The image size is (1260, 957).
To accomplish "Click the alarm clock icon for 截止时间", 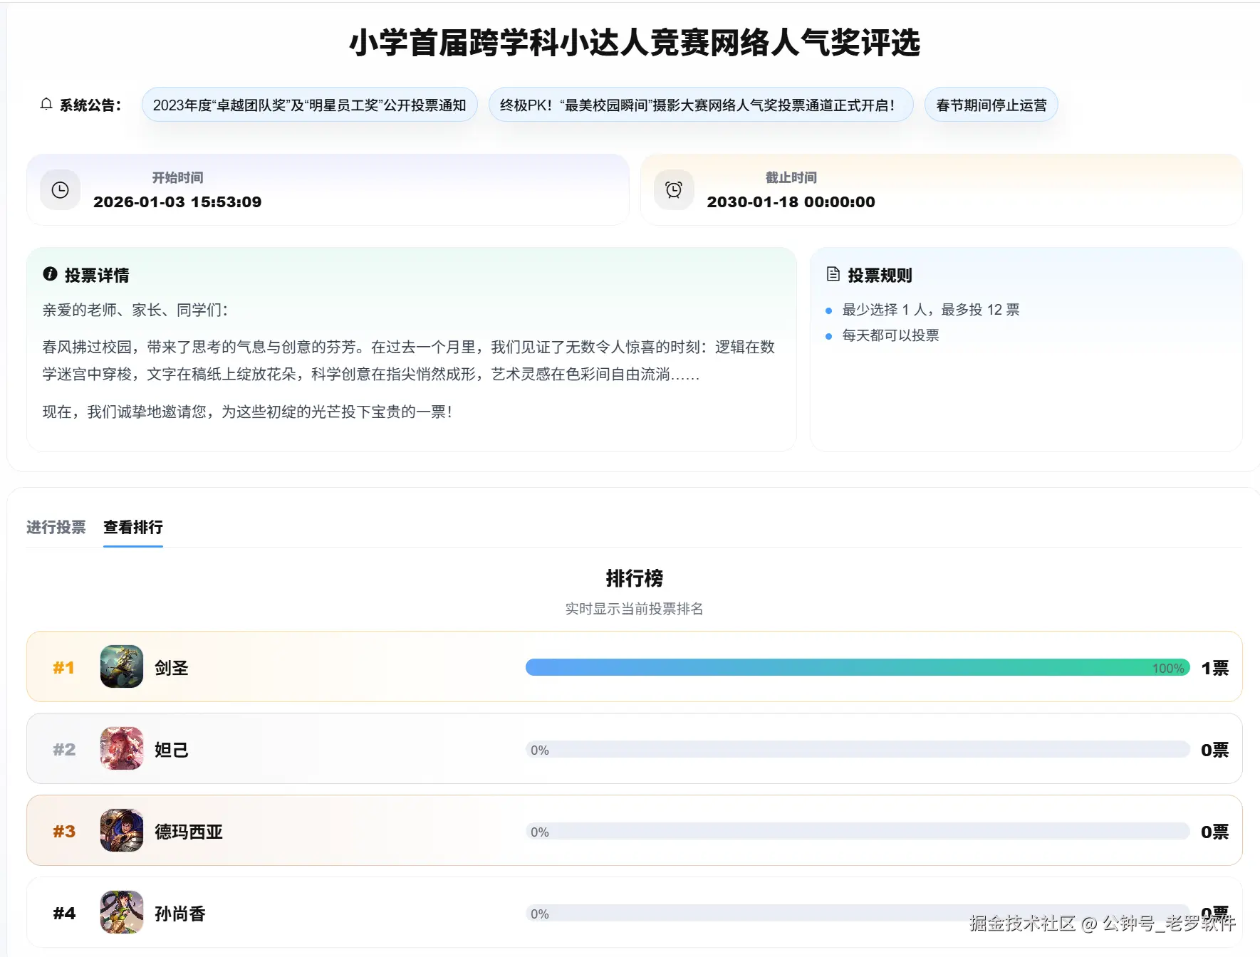I will [674, 189].
